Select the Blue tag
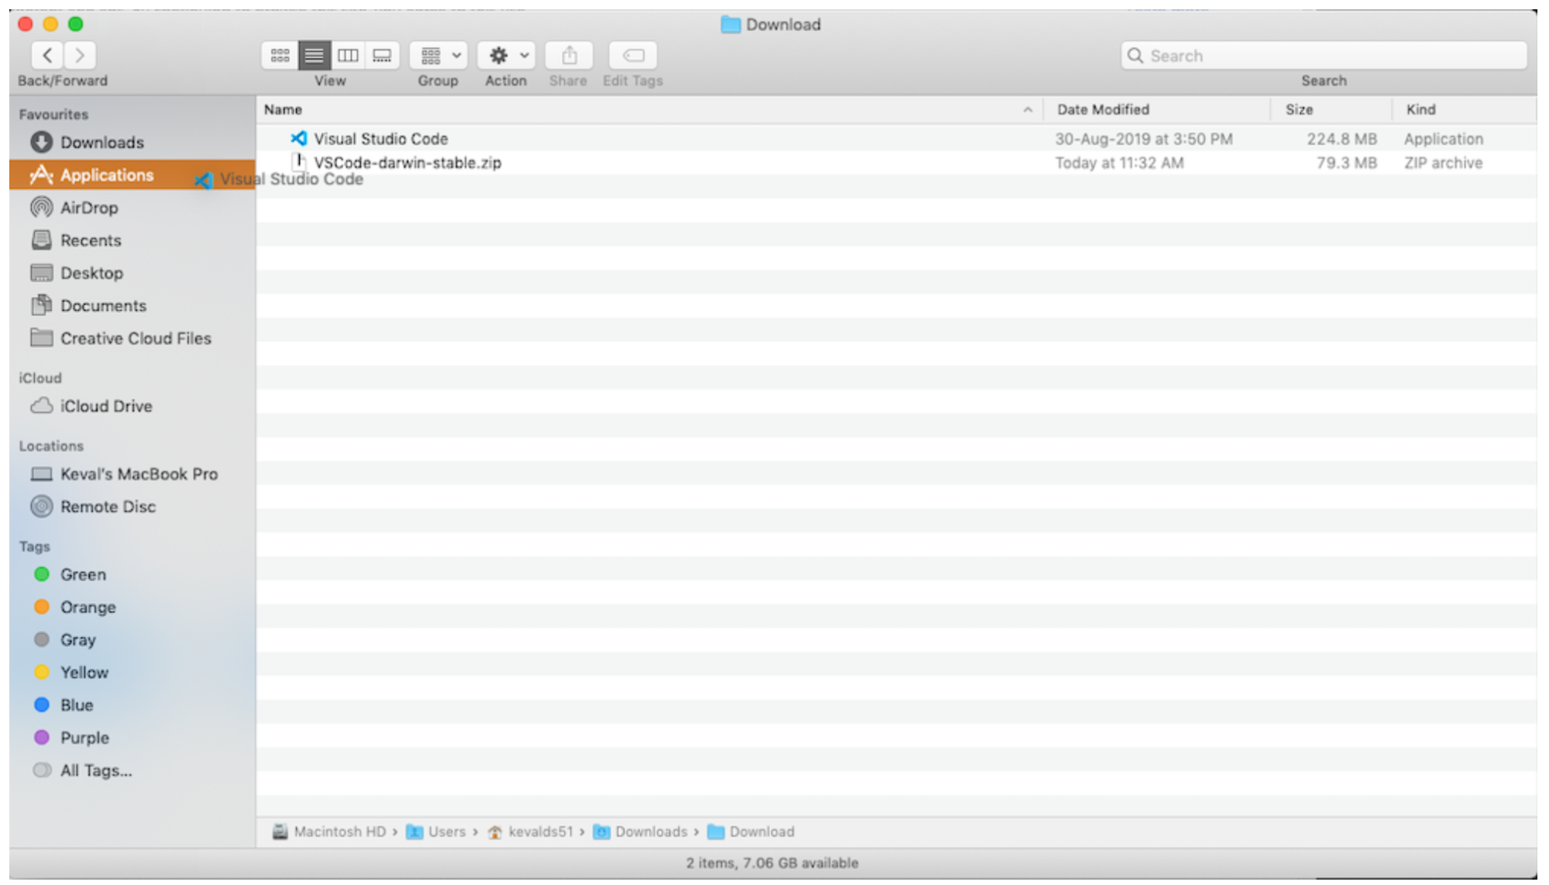The width and height of the screenshot is (1549, 885). click(133, 704)
